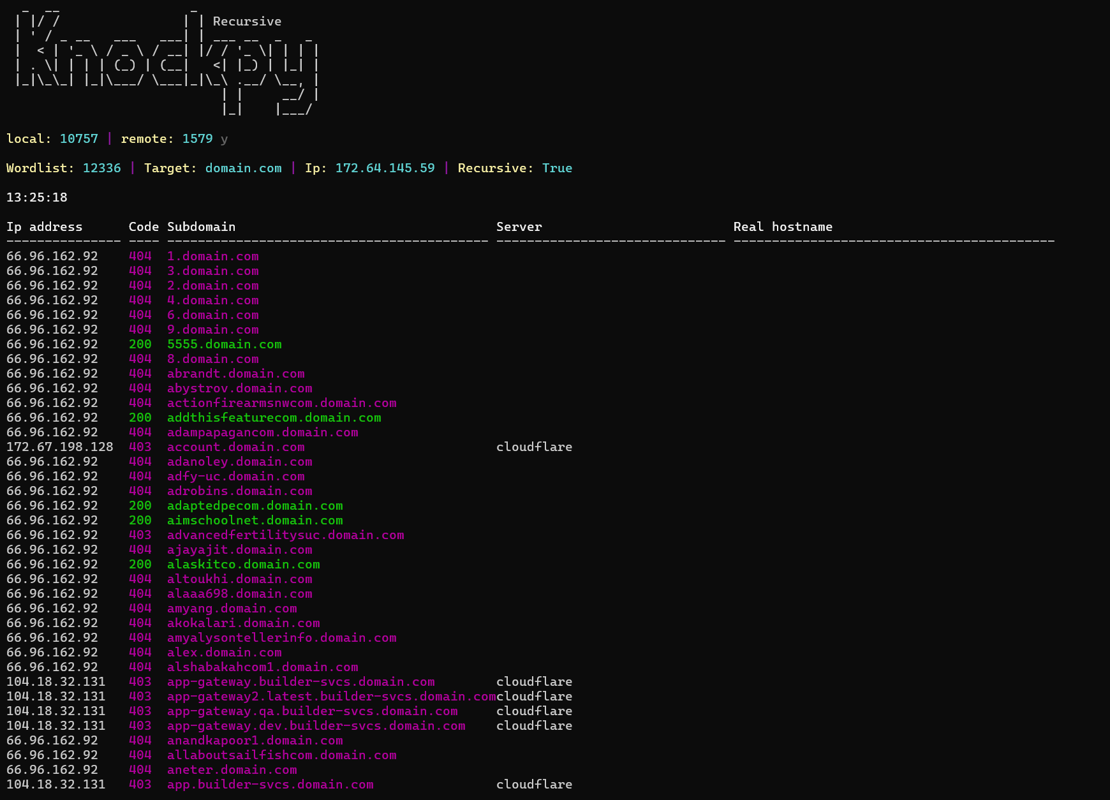Click subdomain amyang.domain.com
Screen dimensions: 1110x800
pyautogui.click(x=232, y=608)
